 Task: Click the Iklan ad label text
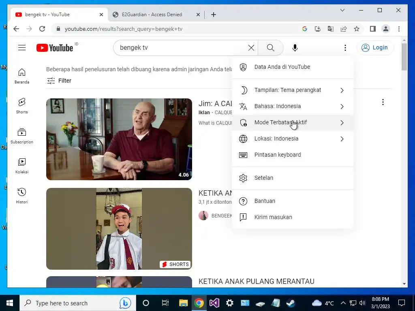click(204, 113)
